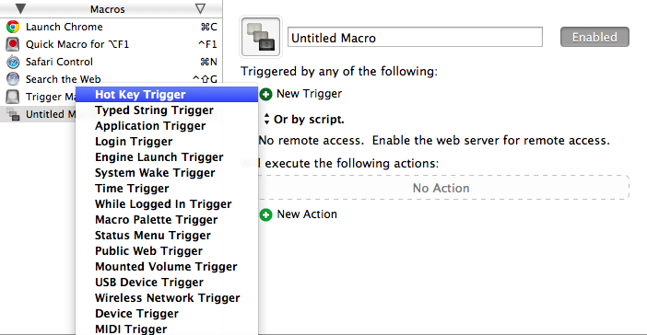This screenshot has height=335, width=647.
Task: Toggle the Enabled button for this macro
Action: pyautogui.click(x=594, y=37)
